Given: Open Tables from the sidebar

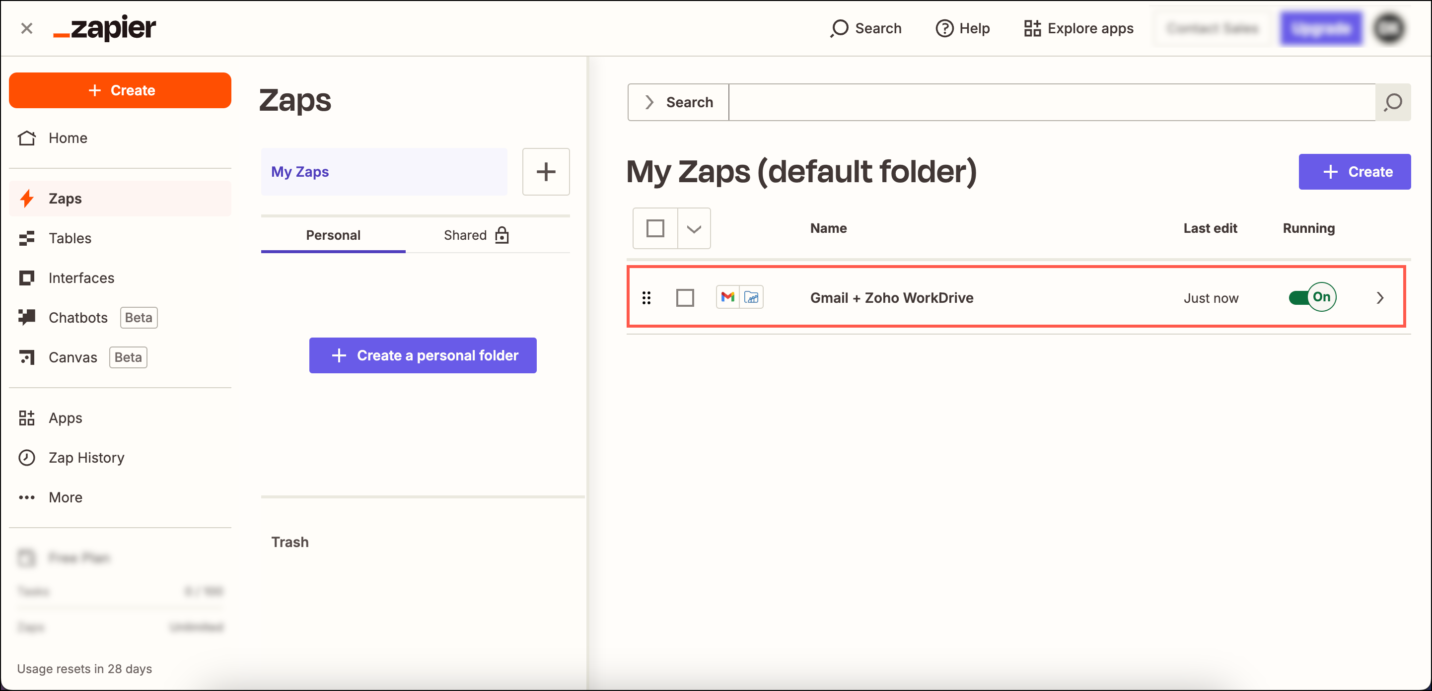Looking at the screenshot, I should (120, 238).
